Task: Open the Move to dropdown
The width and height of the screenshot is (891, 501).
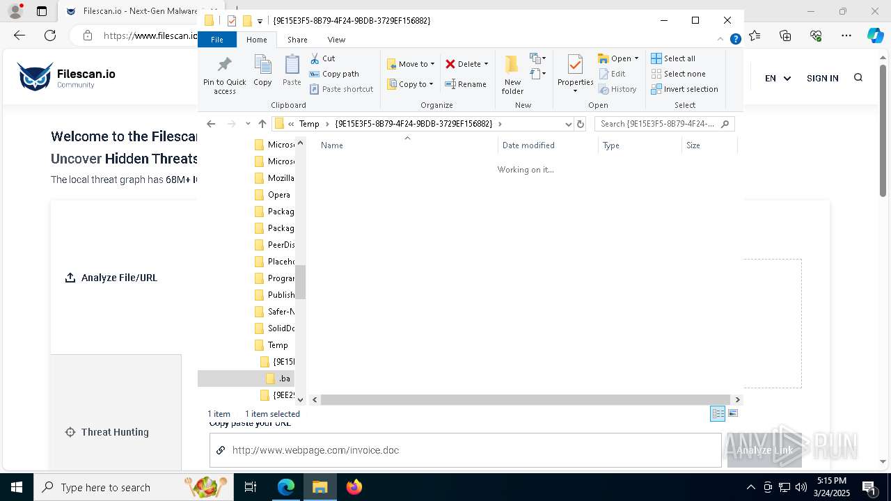Action: pyautogui.click(x=411, y=64)
